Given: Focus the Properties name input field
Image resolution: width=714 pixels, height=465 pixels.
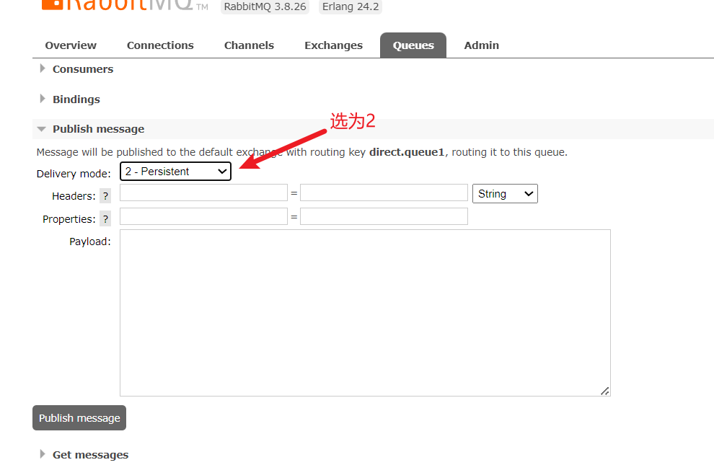Looking at the screenshot, I should (x=203, y=216).
